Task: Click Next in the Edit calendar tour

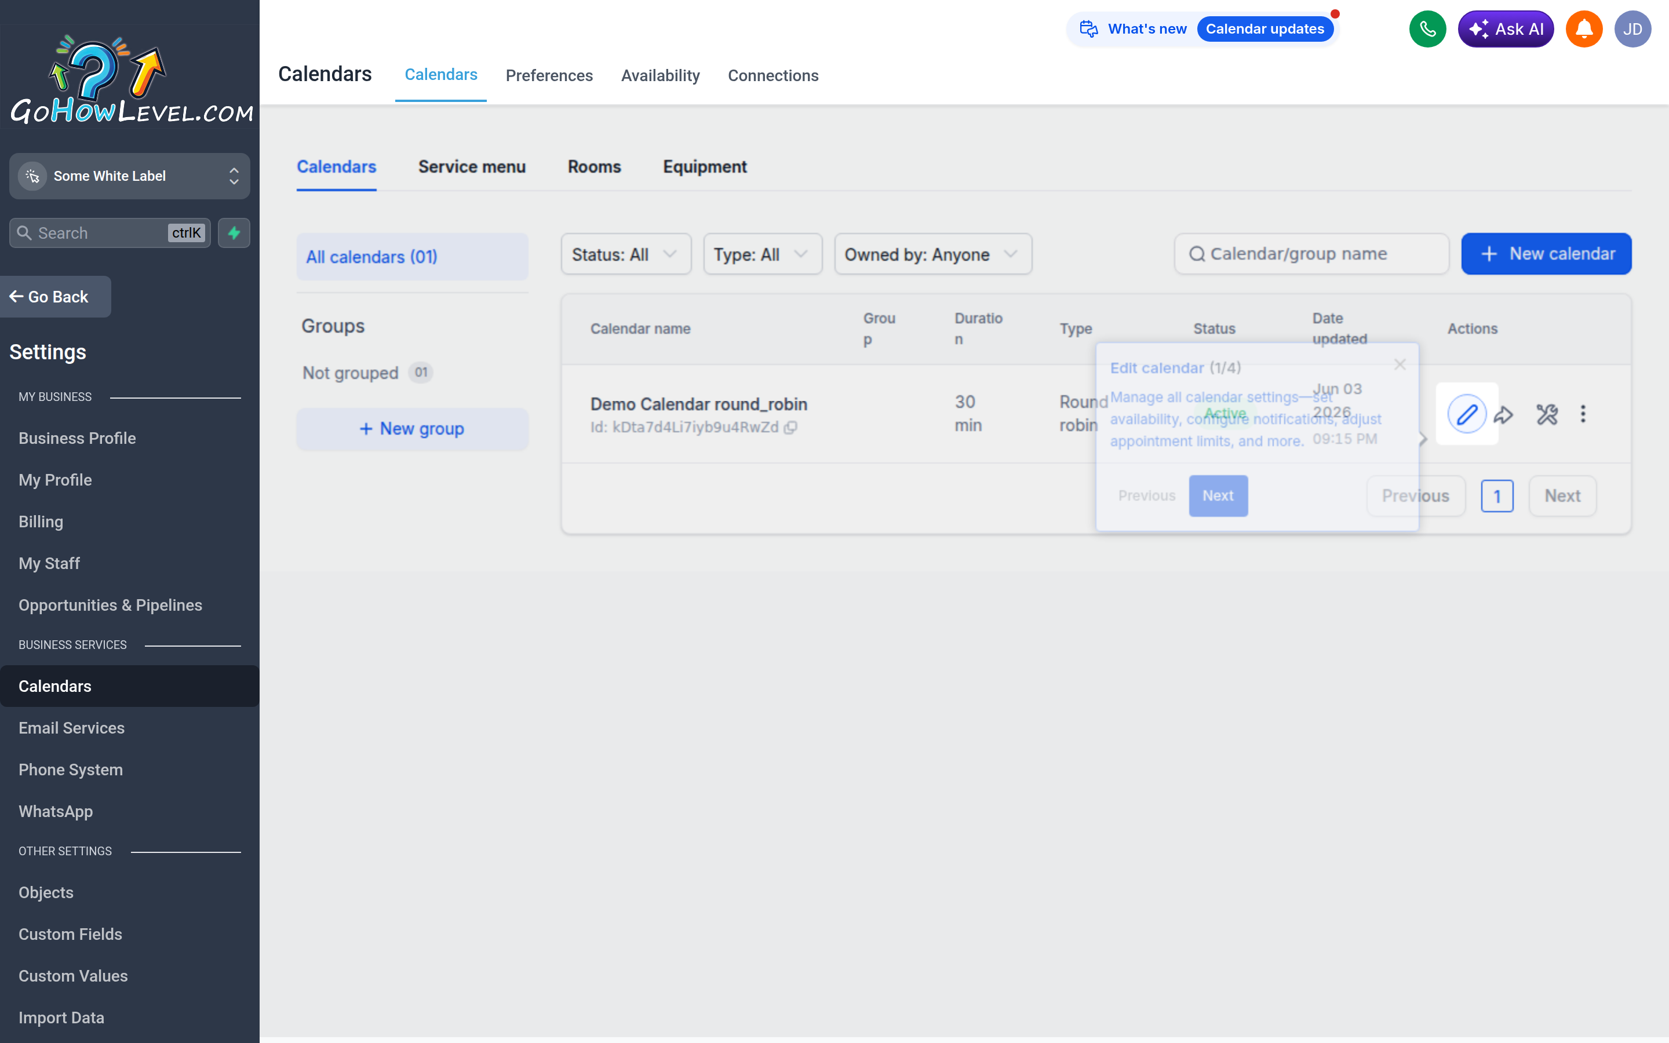Action: 1218,495
